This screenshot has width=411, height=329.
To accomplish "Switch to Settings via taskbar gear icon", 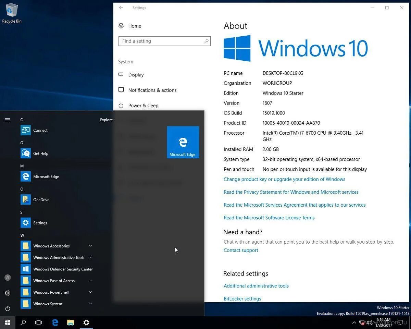I will pyautogui.click(x=86, y=322).
